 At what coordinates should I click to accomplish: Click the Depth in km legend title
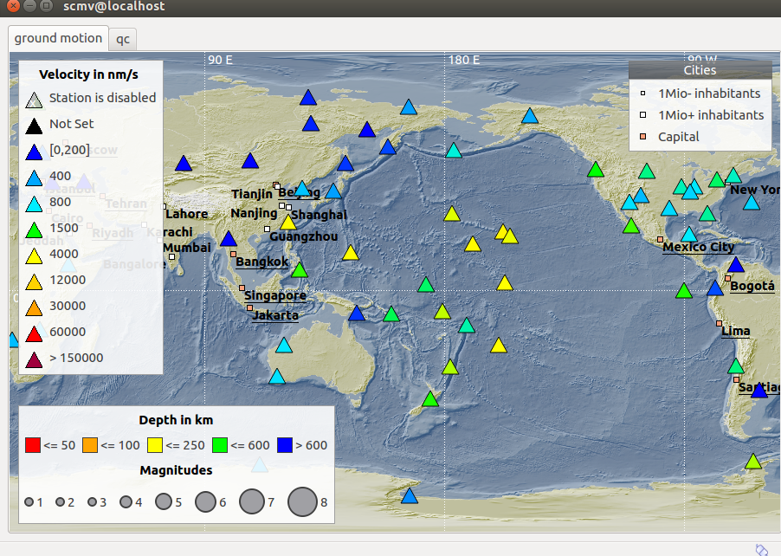pos(176,420)
